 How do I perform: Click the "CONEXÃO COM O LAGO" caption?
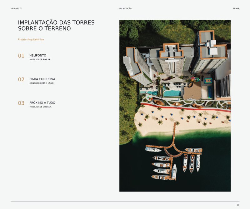(42, 83)
